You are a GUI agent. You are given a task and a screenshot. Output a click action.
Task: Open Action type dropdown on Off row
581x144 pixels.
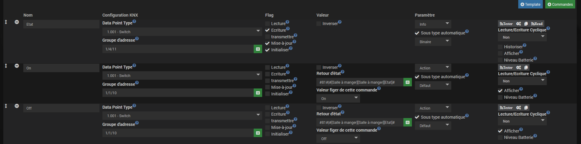pos(433,108)
